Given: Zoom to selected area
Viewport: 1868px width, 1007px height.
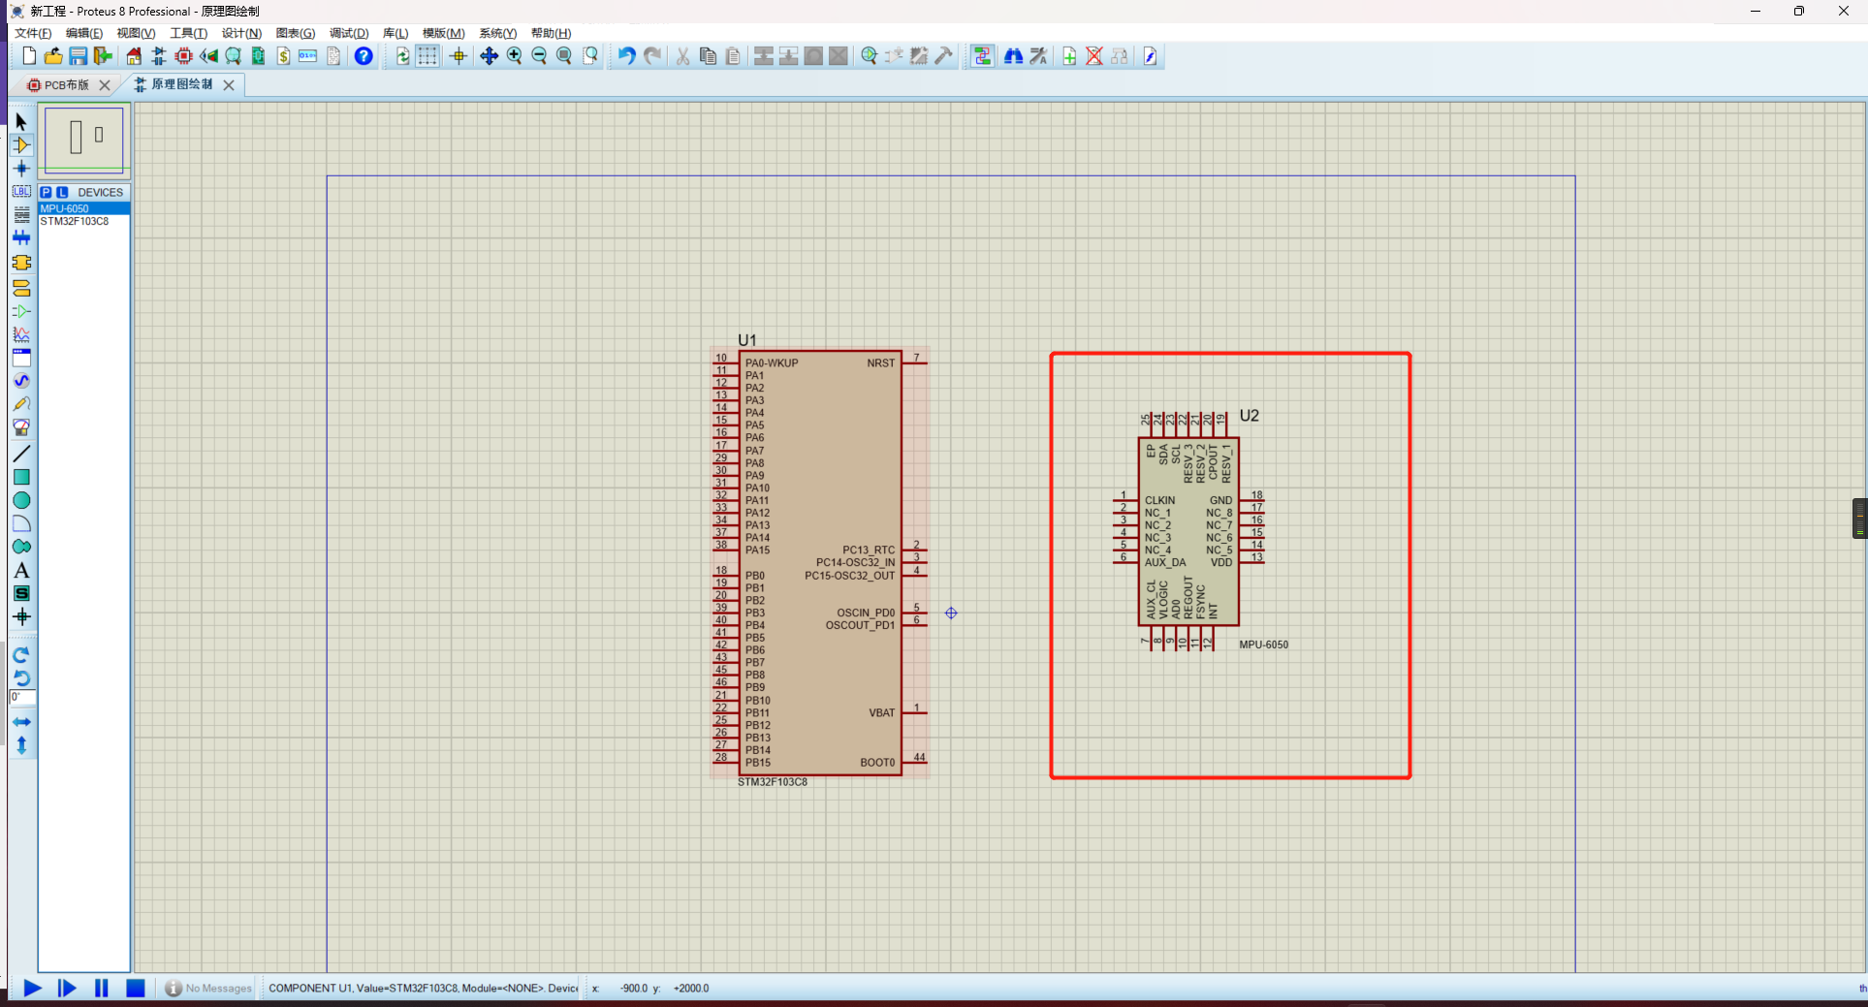Looking at the screenshot, I should click(589, 56).
